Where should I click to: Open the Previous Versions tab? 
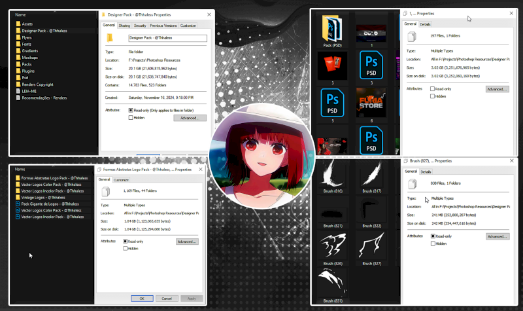pyautogui.click(x=163, y=26)
